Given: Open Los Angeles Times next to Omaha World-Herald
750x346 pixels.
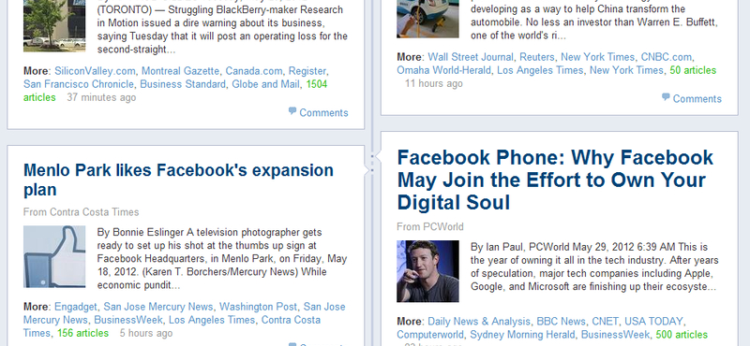Looking at the screenshot, I should [540, 71].
